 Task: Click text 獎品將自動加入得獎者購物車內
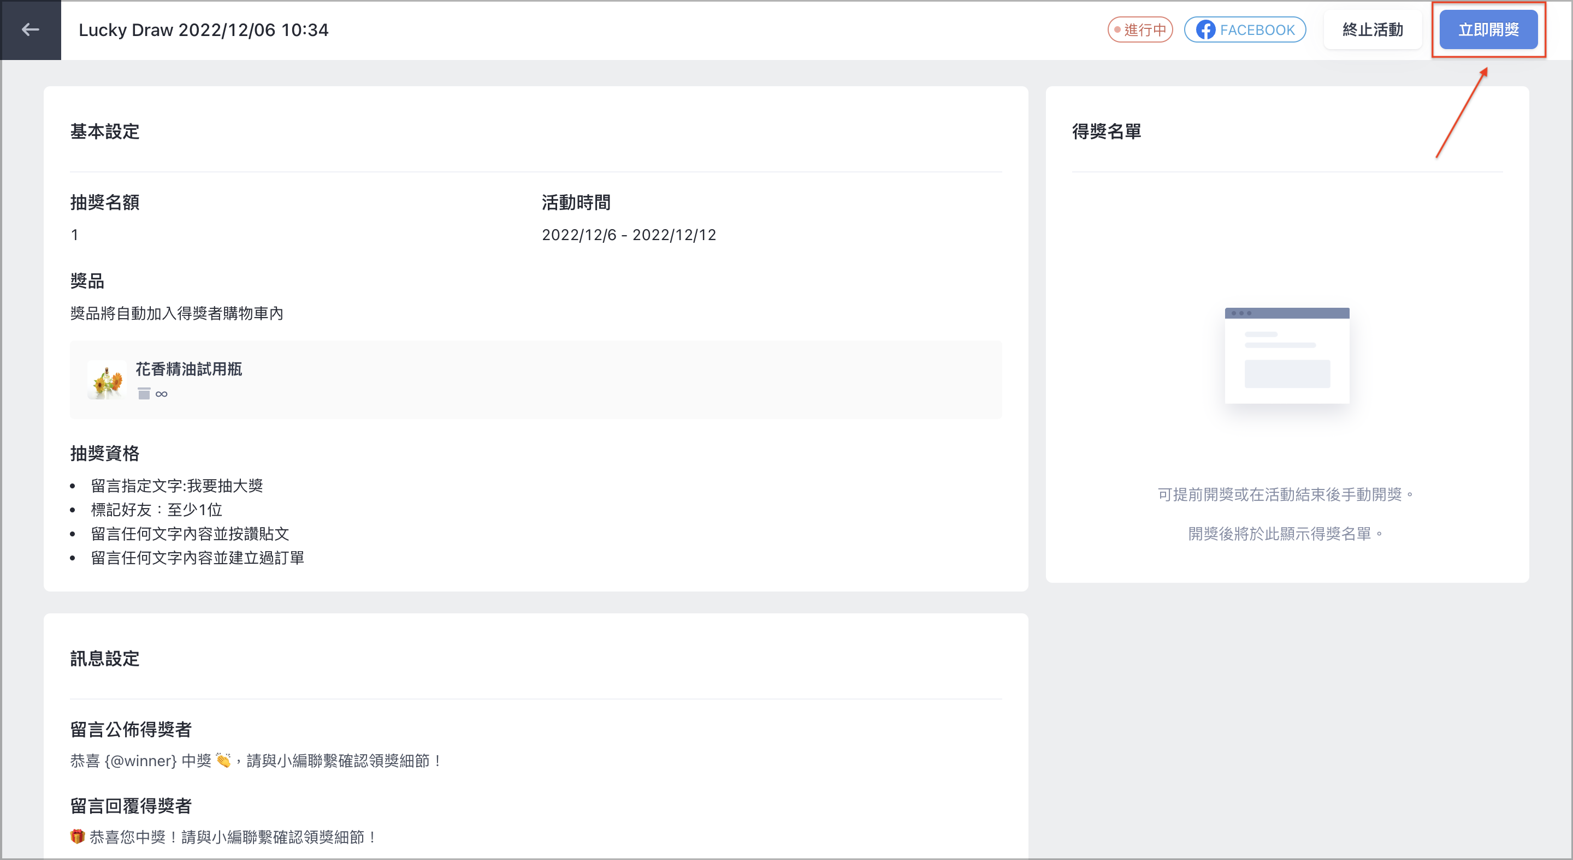point(176,313)
